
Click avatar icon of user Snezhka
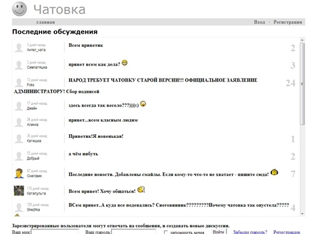[19, 207]
